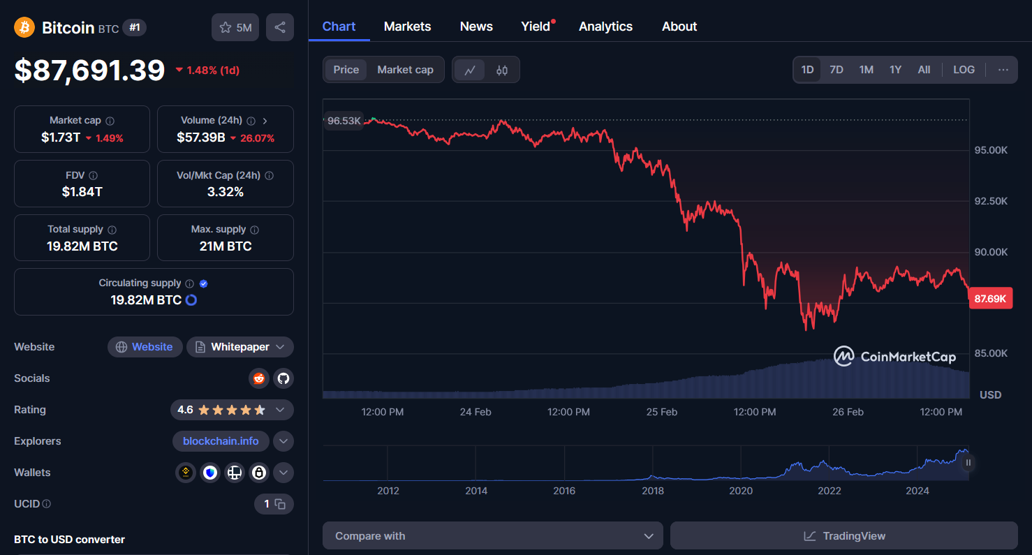Image resolution: width=1032 pixels, height=555 pixels.
Task: Open the Analytics tab
Action: click(x=605, y=26)
